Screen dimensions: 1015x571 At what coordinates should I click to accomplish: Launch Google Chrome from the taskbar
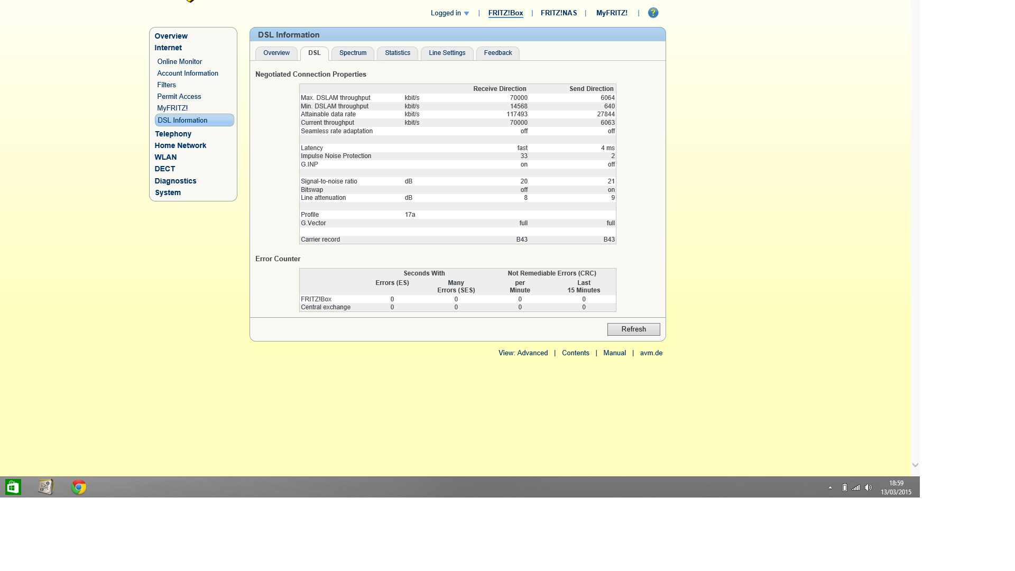(79, 487)
